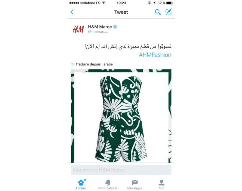Click the blue verified badge
The width and height of the screenshot is (242, 191).
coord(115,27)
